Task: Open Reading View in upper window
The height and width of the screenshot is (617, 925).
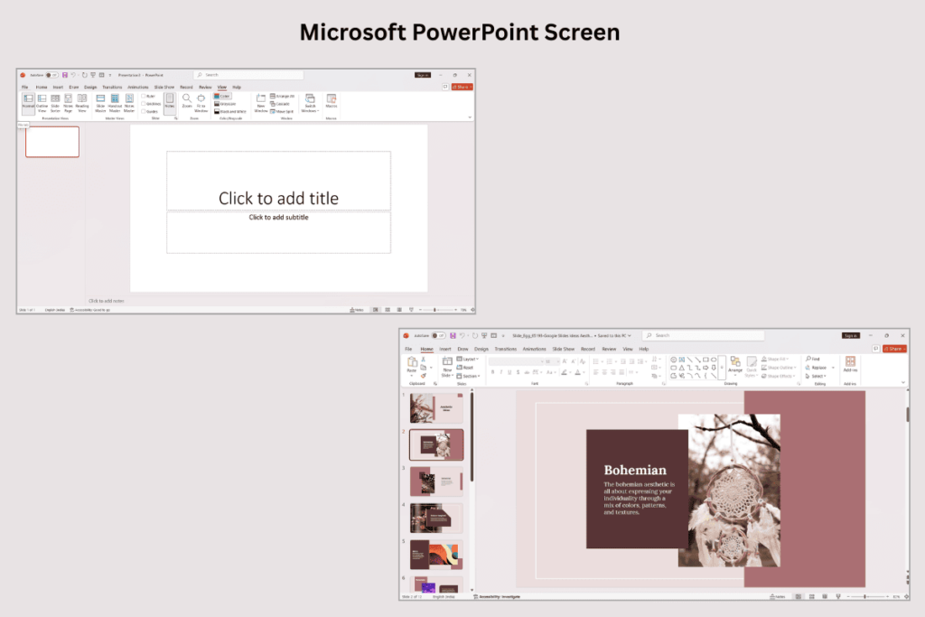Action: (x=82, y=103)
